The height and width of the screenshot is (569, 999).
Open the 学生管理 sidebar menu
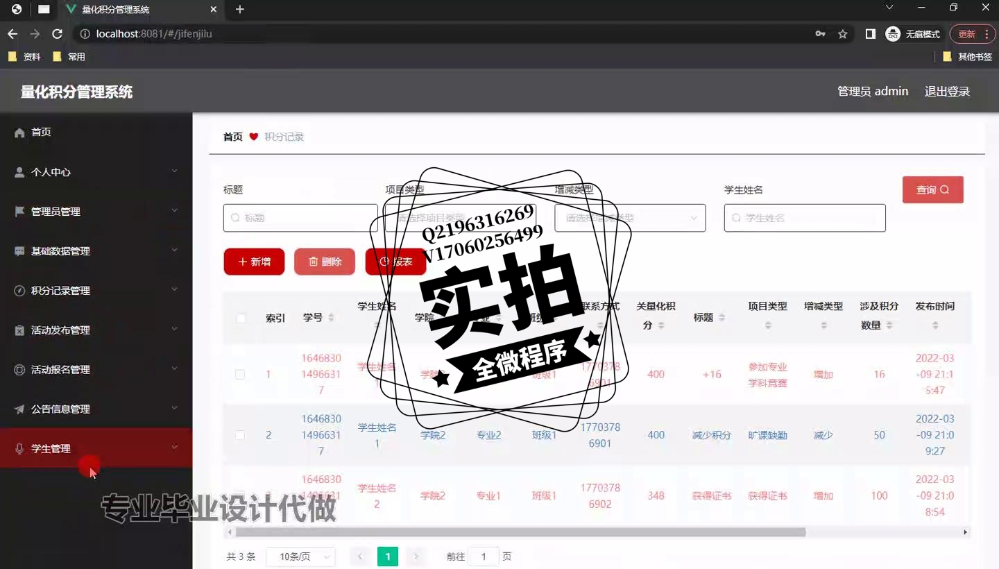[x=96, y=448]
